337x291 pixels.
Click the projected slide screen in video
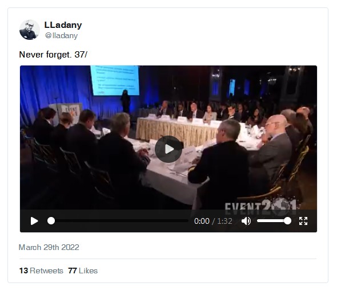115,80
